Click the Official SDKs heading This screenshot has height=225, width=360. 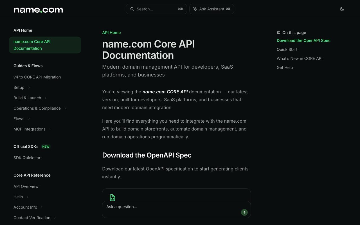tap(26, 147)
